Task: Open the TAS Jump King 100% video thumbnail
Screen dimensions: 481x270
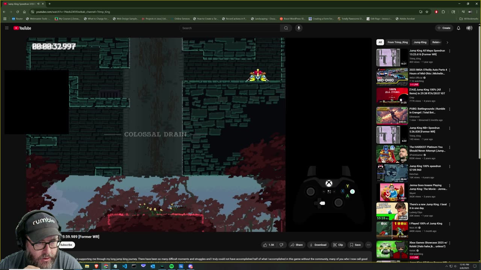Action: (x=392, y=96)
